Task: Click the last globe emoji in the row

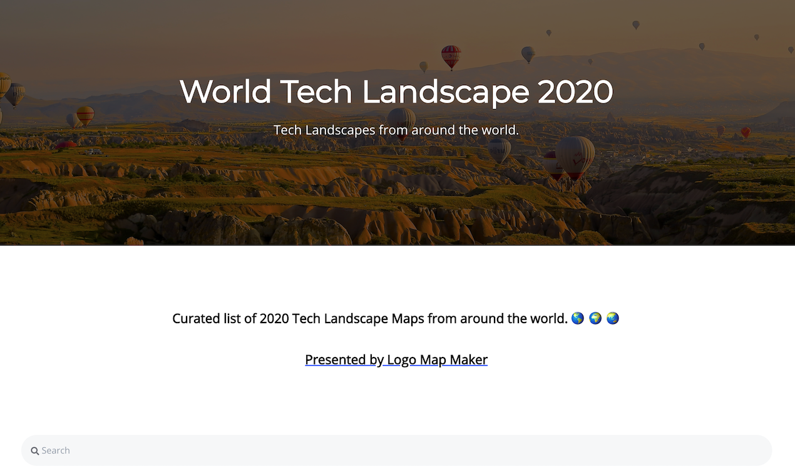Action: tap(613, 318)
